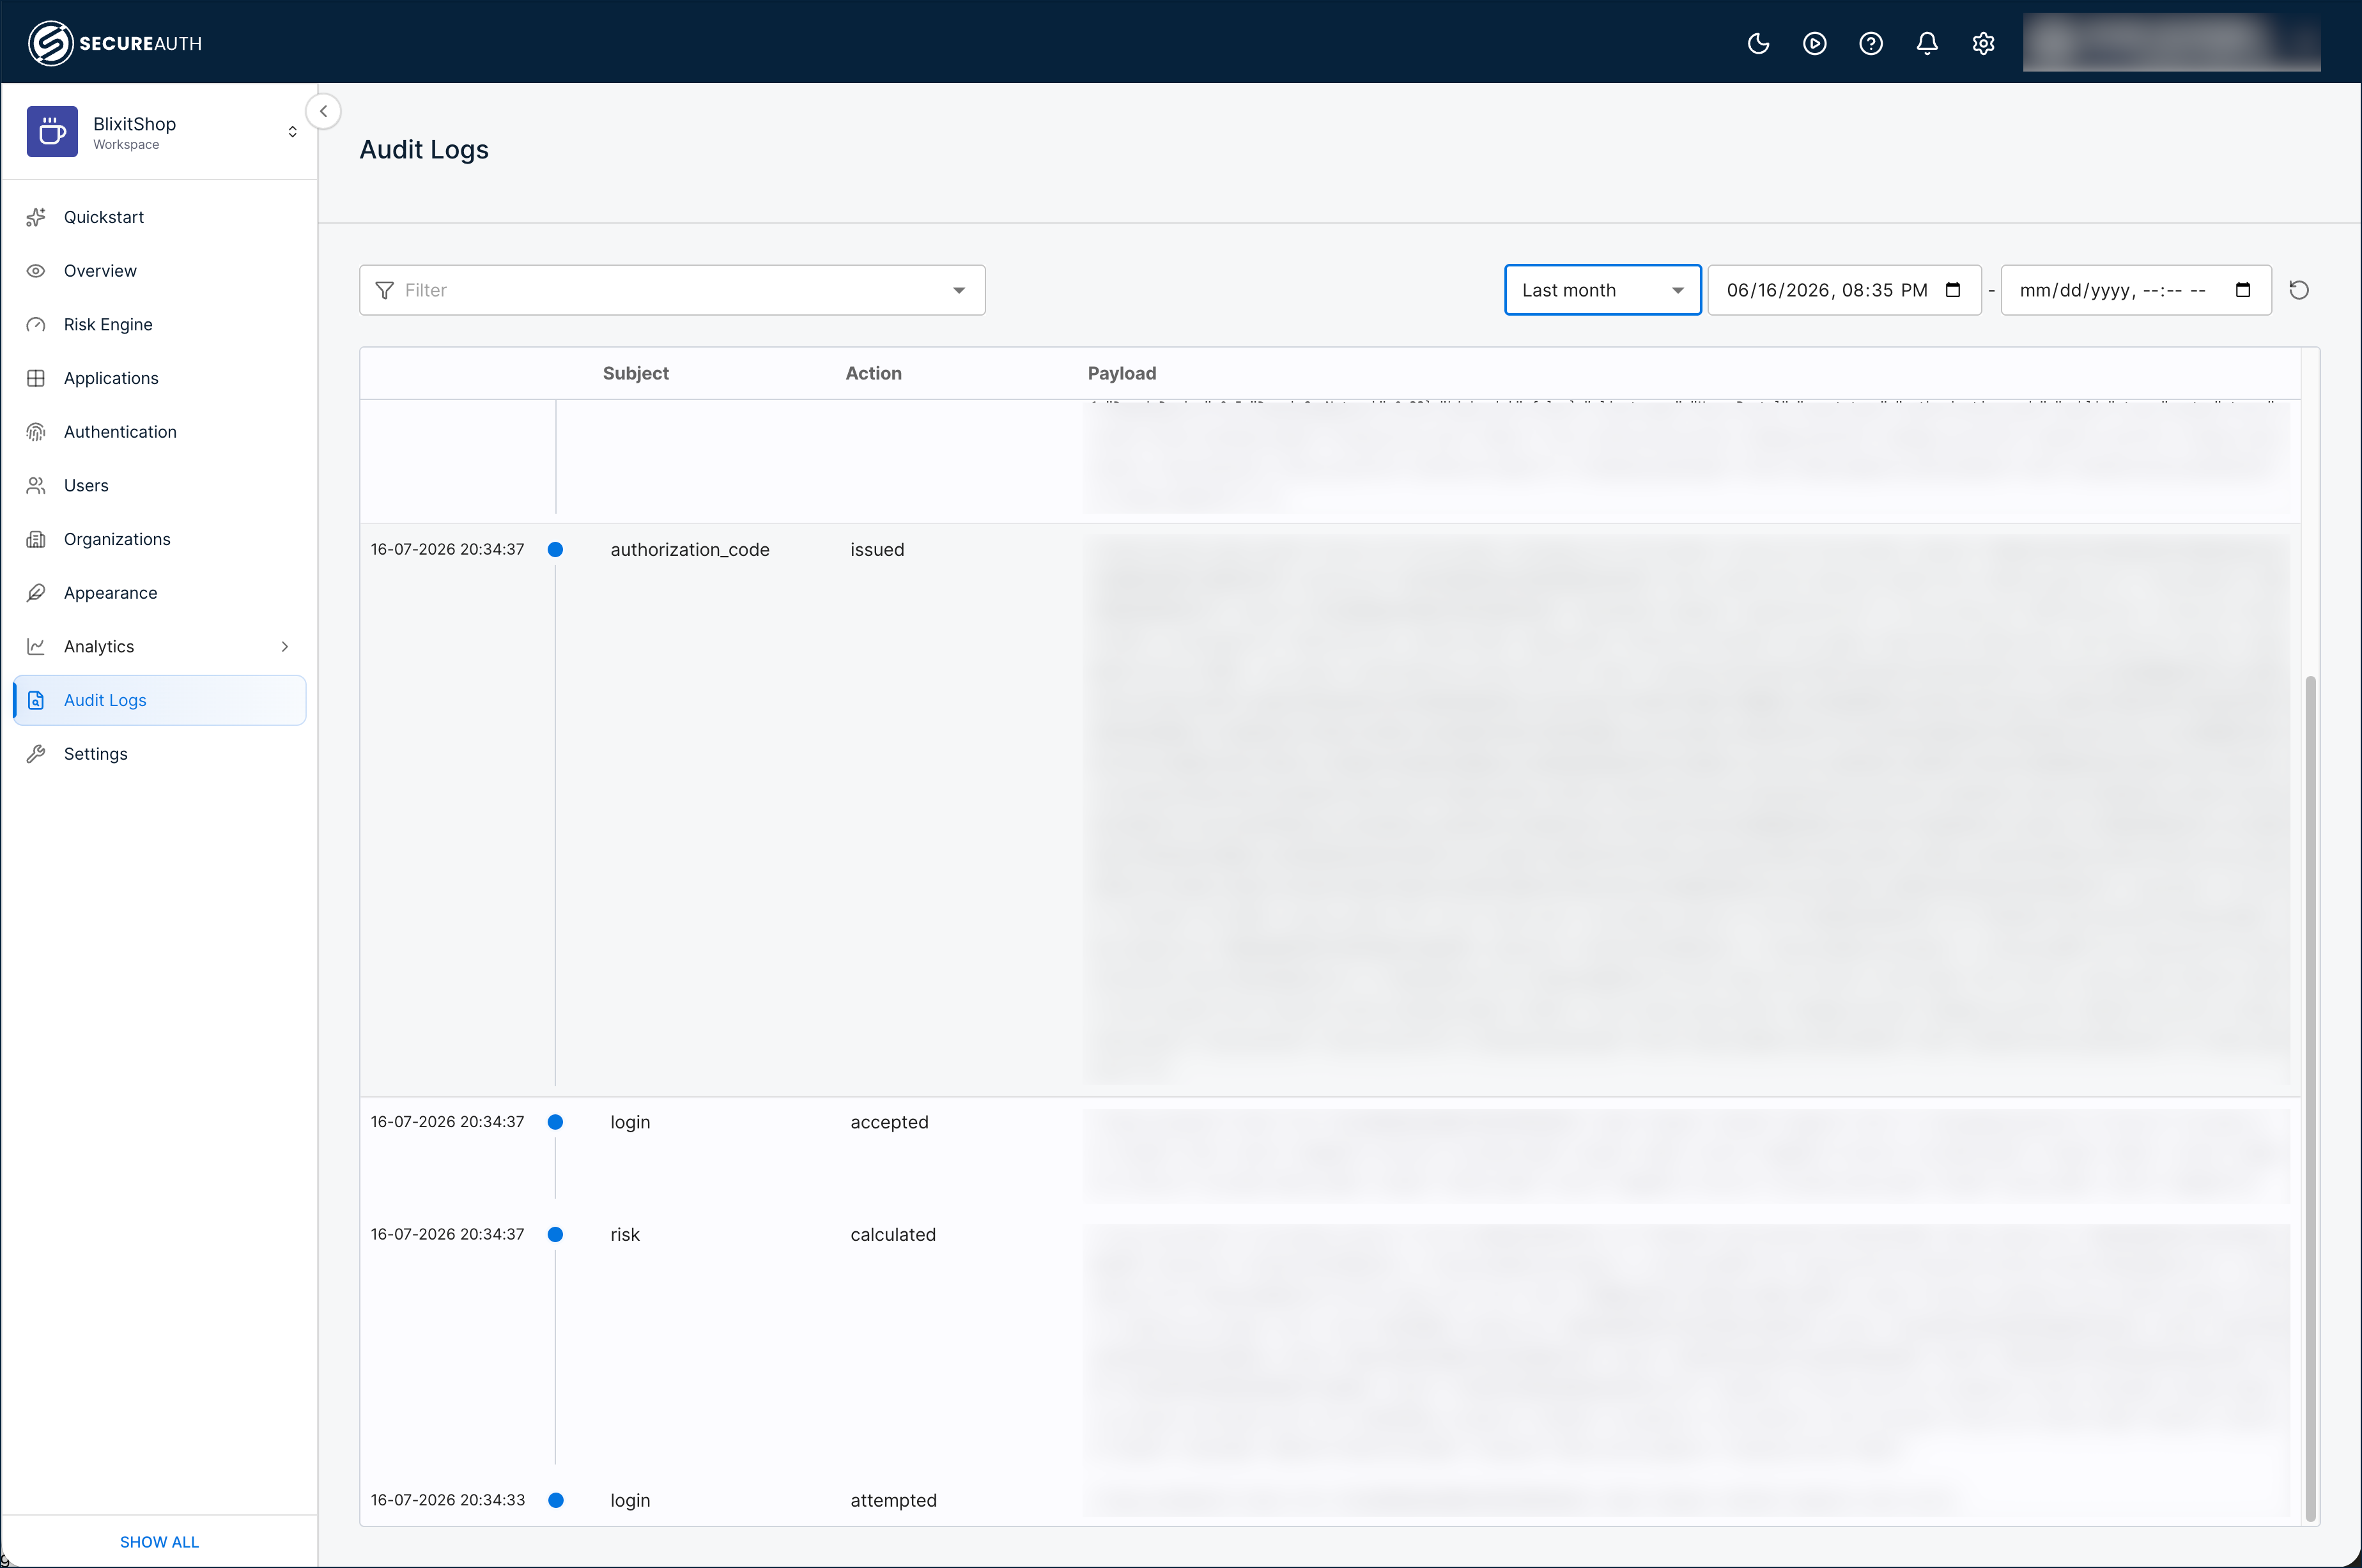Open end date calendar picker icon
Image resolution: width=2362 pixels, height=1568 pixels.
click(2243, 290)
